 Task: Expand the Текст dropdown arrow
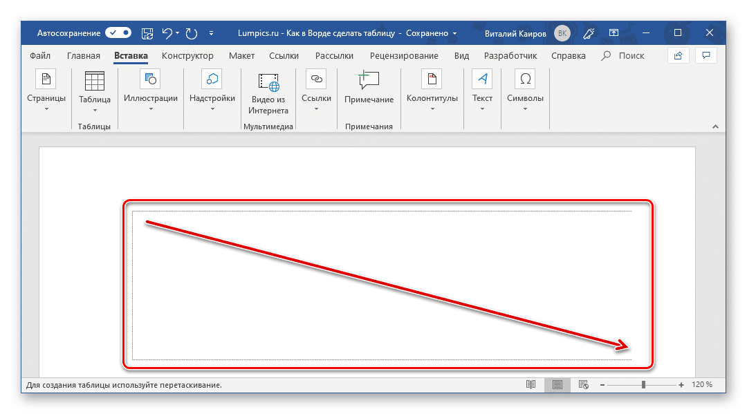point(482,109)
